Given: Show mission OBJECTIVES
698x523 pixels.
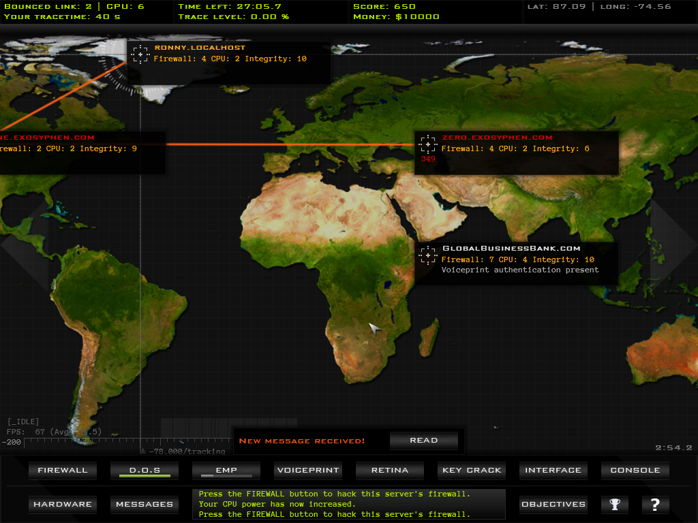Looking at the screenshot, I should click(x=553, y=505).
